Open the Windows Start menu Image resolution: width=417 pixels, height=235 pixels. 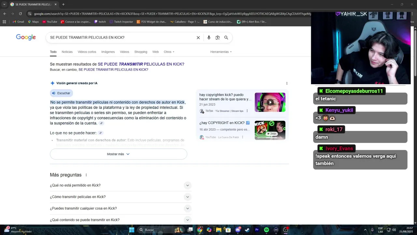pyautogui.click(x=132, y=230)
